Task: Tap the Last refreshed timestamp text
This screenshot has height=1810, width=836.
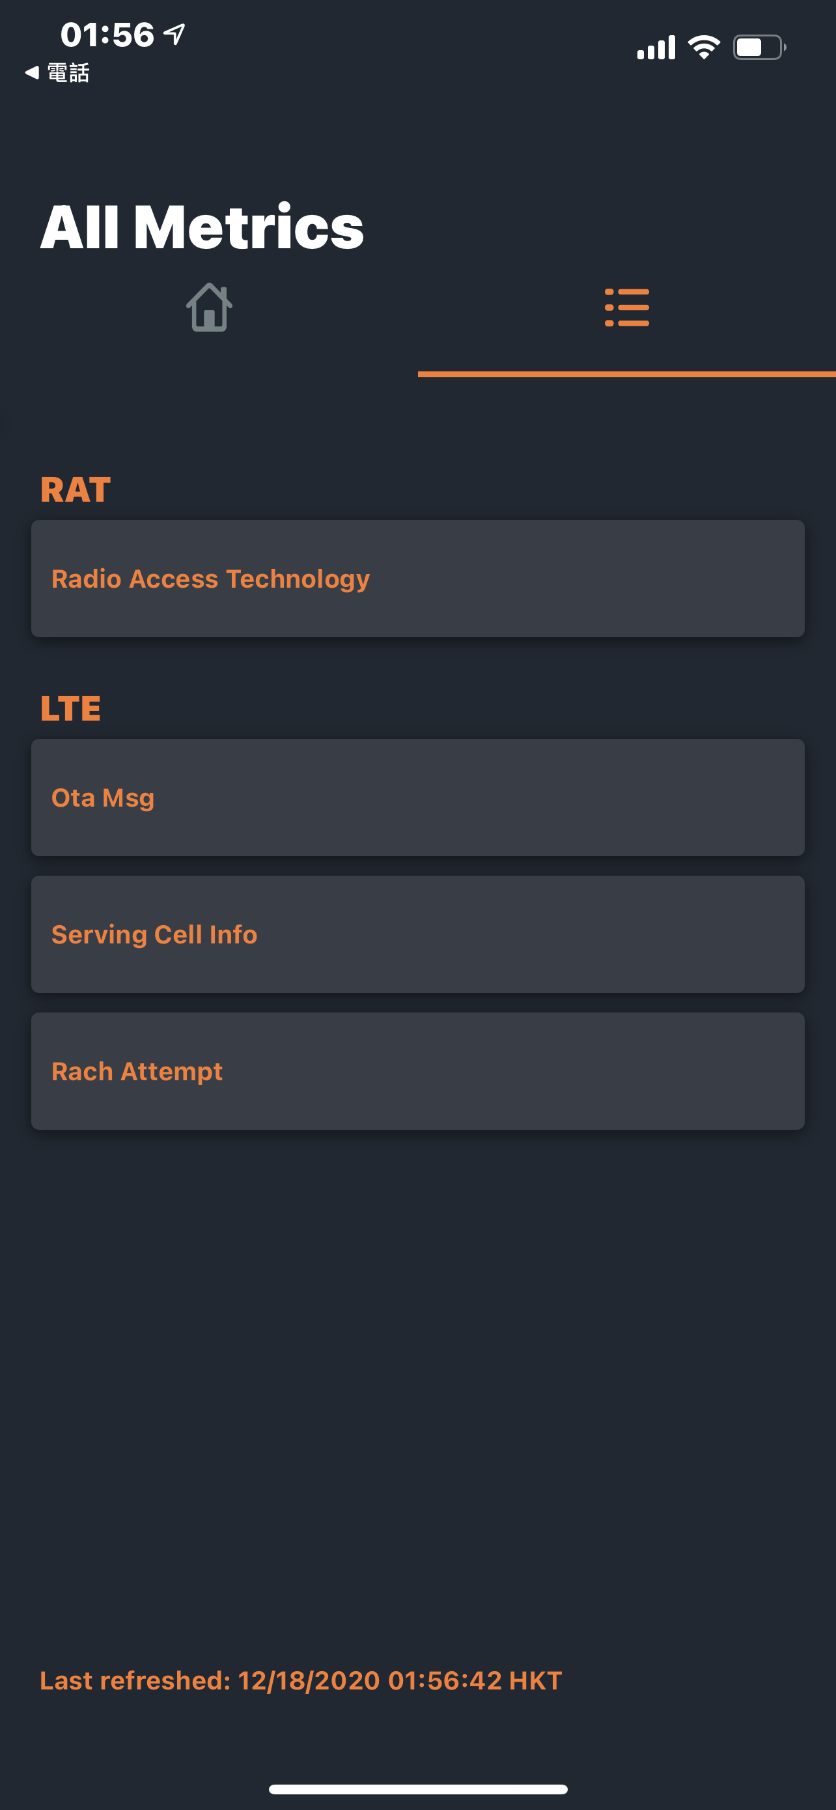Action: (x=300, y=1680)
